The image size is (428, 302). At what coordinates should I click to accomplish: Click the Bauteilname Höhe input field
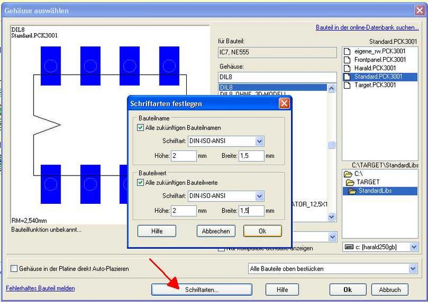(184, 156)
